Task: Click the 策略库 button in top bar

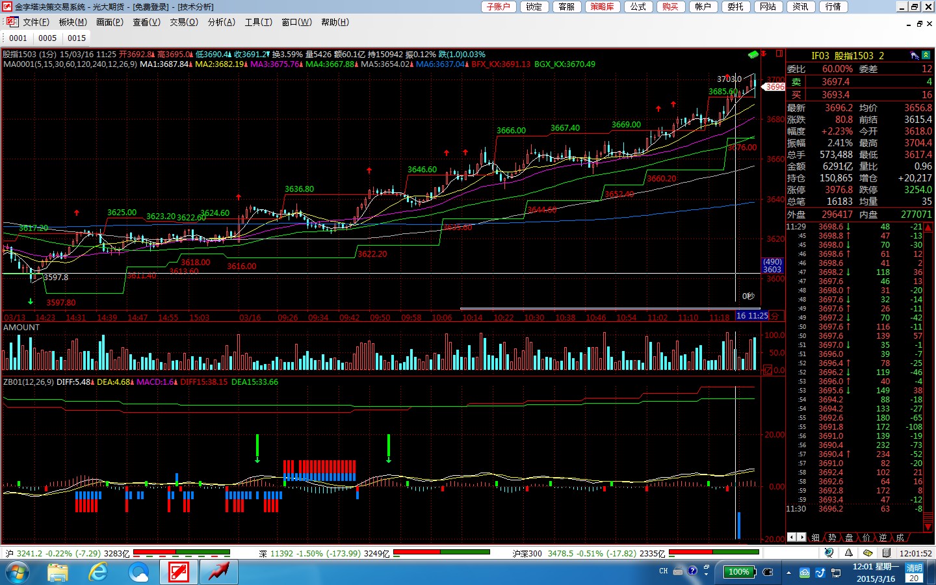Action: pos(602,6)
